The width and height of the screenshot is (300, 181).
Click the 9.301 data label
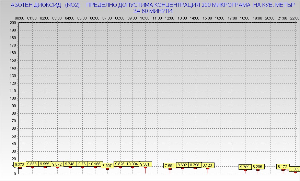click(x=145, y=164)
